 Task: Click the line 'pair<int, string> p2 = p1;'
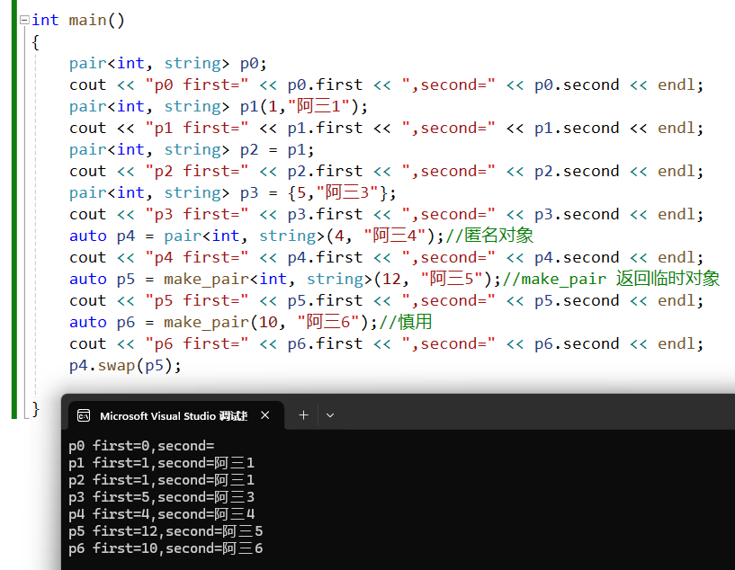pos(192,150)
